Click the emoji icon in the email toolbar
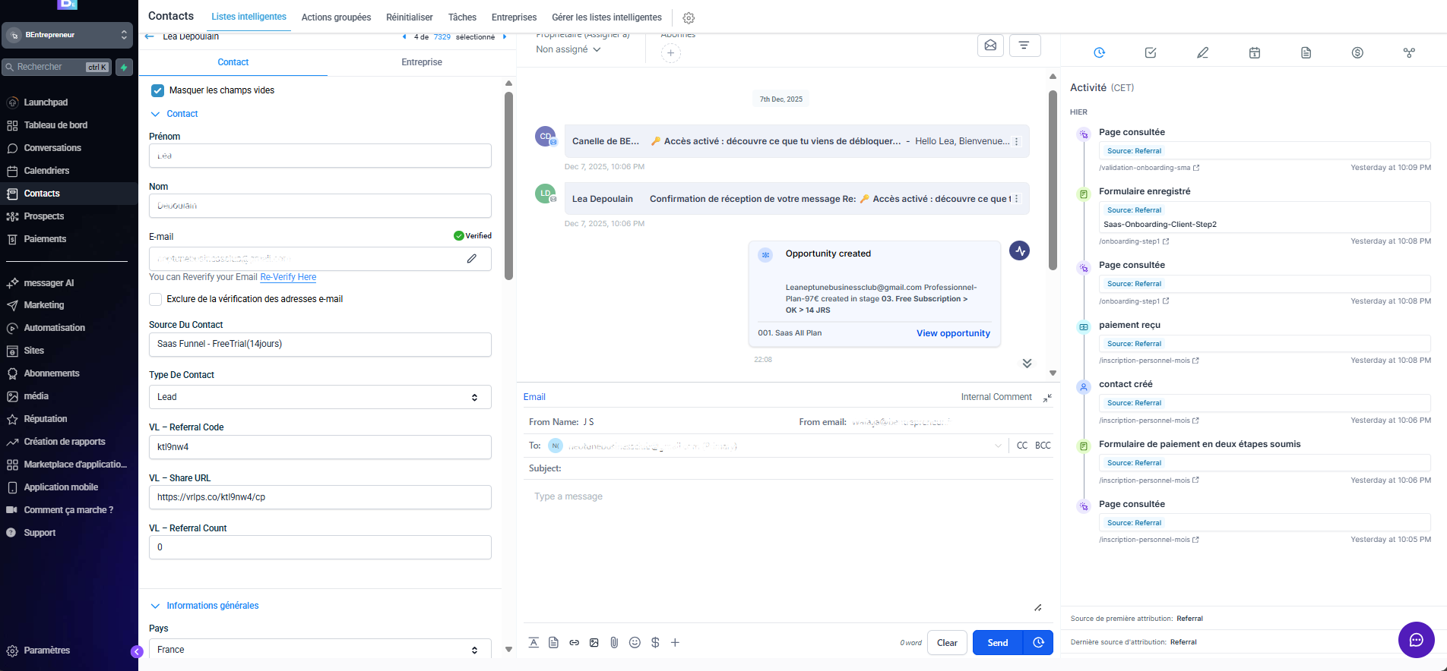1447x671 pixels. [x=635, y=643]
